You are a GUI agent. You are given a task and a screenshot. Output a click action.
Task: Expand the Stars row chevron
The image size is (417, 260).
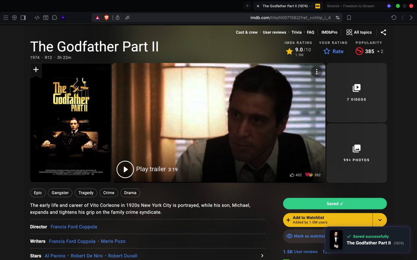pos(262,256)
